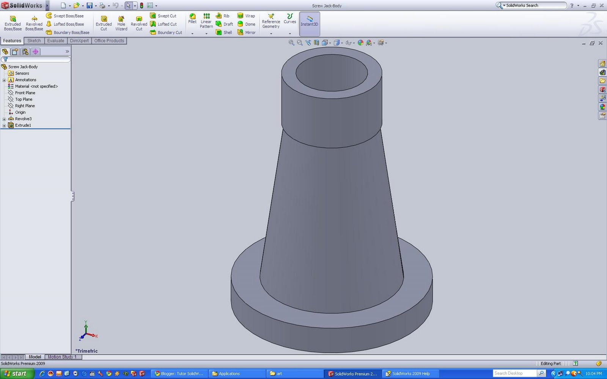Image resolution: width=607 pixels, height=379 pixels.
Task: Toggle Instant3D mode
Action: (309, 23)
